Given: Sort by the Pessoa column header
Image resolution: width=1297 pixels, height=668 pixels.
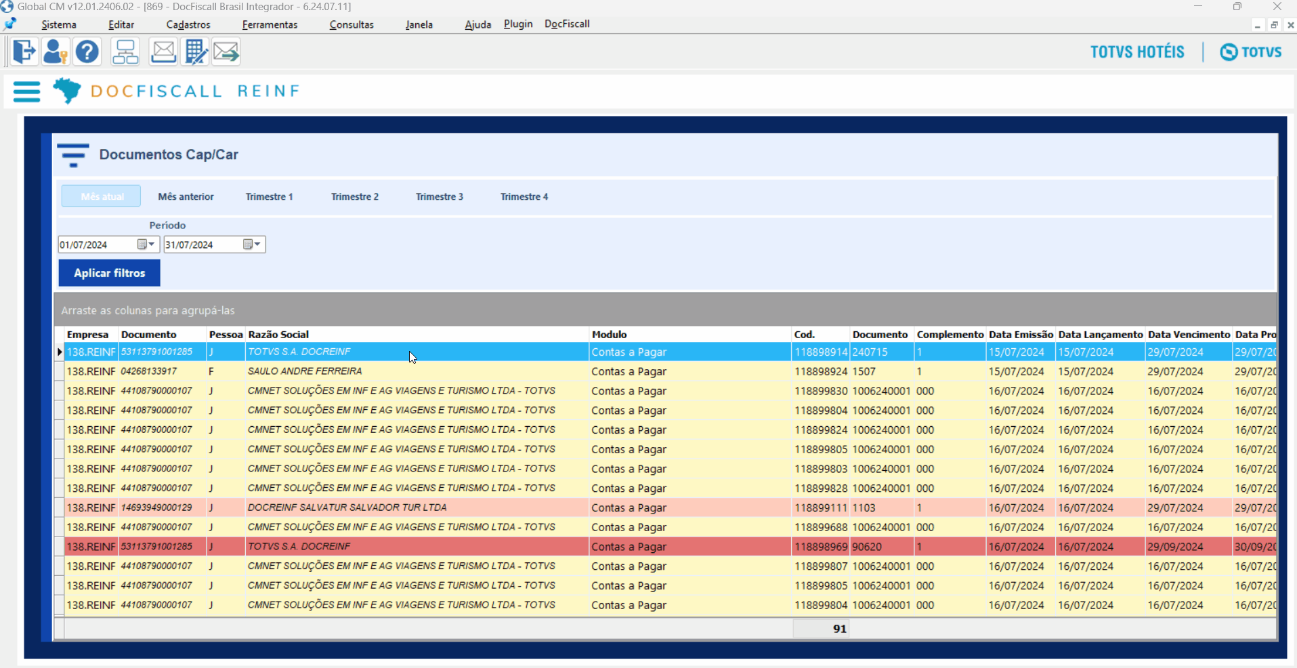Looking at the screenshot, I should pyautogui.click(x=226, y=335).
